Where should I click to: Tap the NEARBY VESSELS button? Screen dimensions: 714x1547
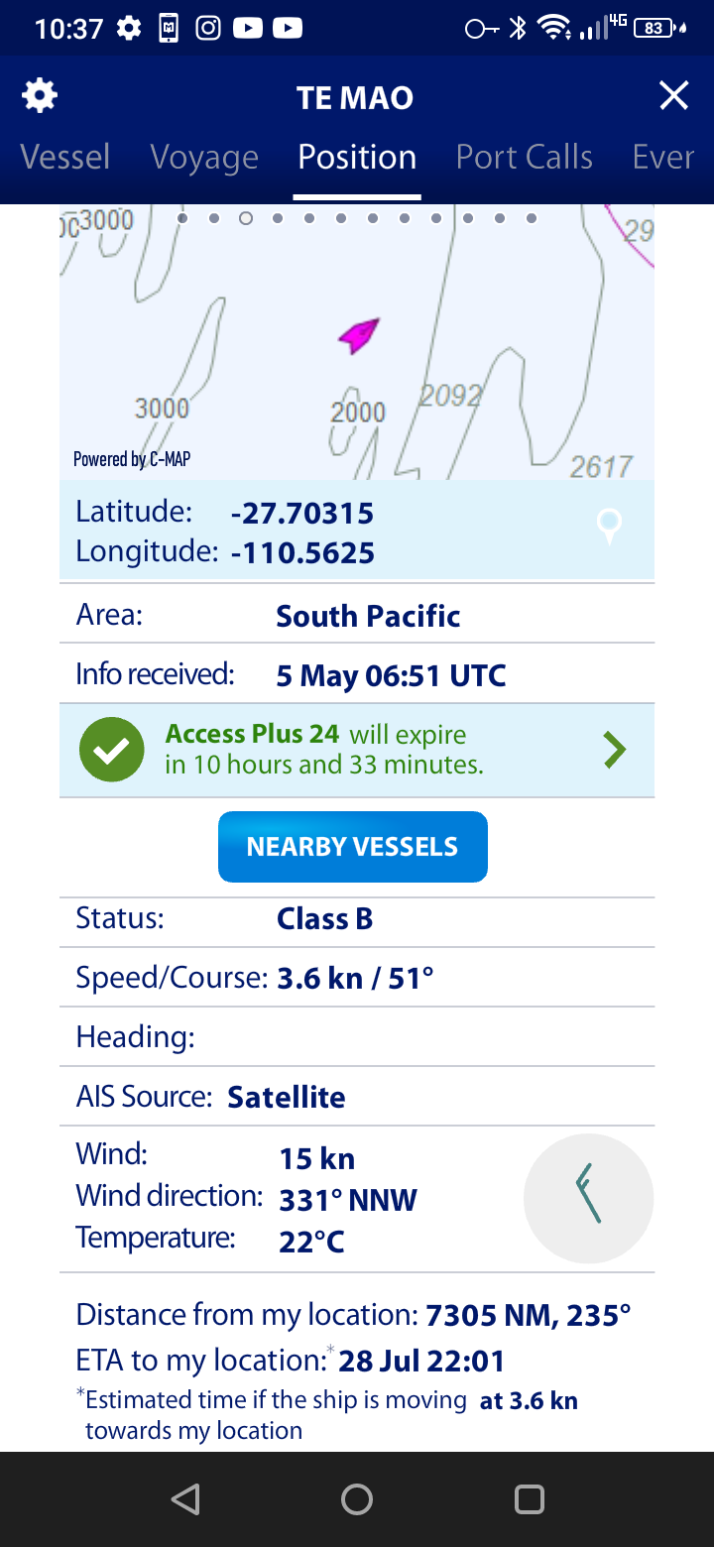(353, 847)
